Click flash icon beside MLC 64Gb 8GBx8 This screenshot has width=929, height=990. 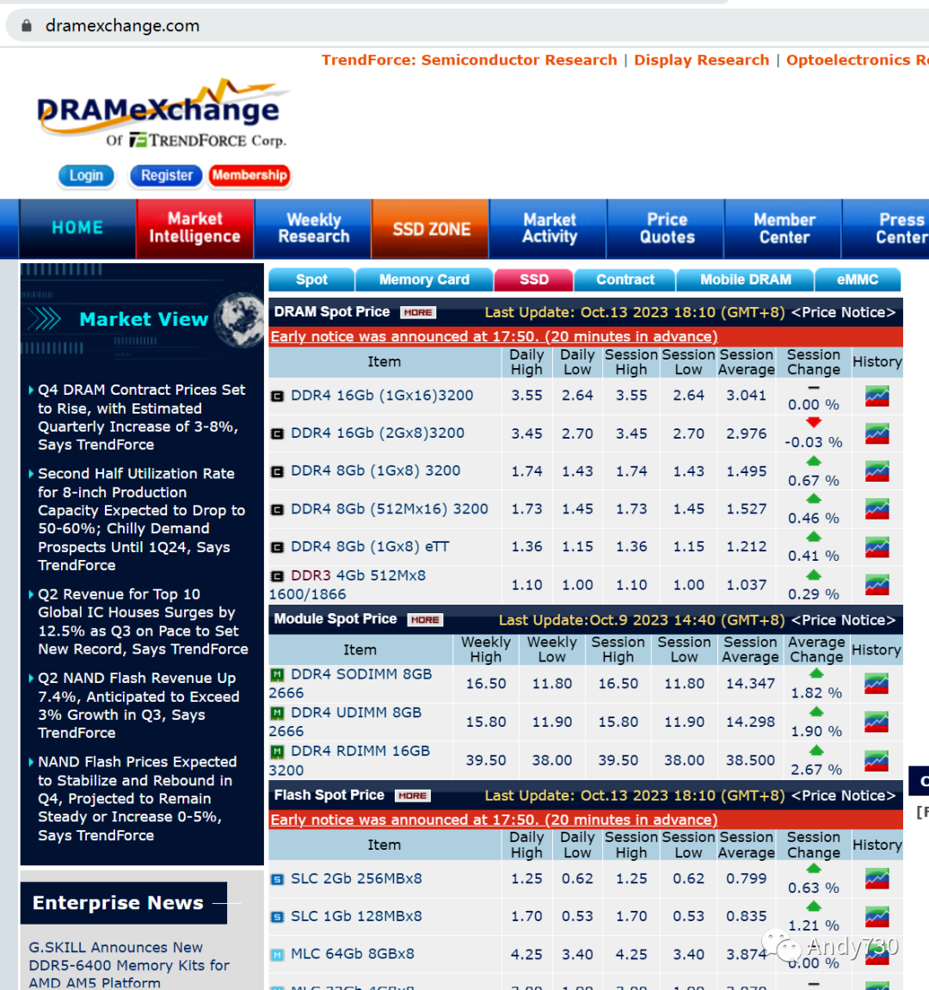coord(277,955)
